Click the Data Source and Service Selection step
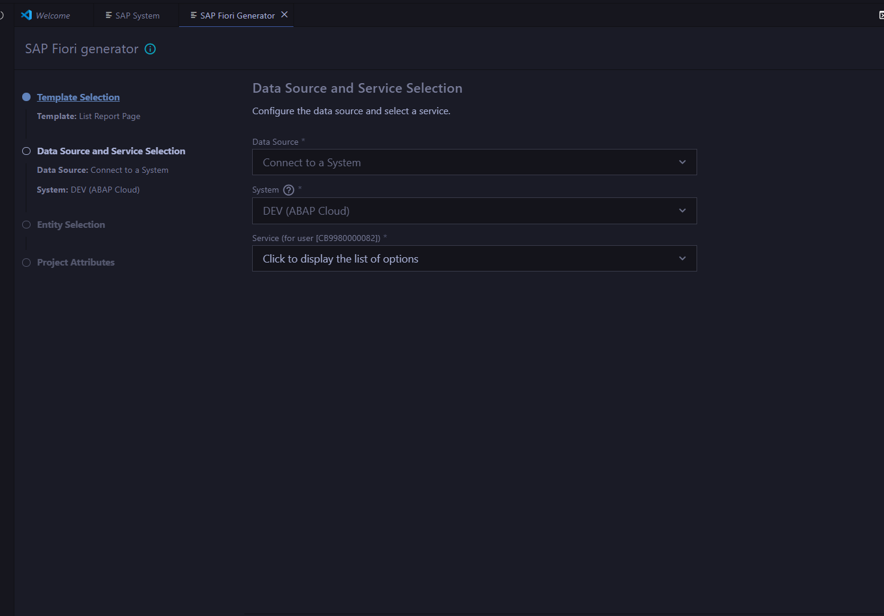 coord(111,151)
